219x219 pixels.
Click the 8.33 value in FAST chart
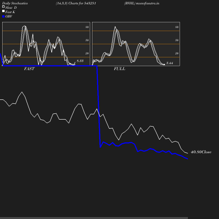point(80,61)
